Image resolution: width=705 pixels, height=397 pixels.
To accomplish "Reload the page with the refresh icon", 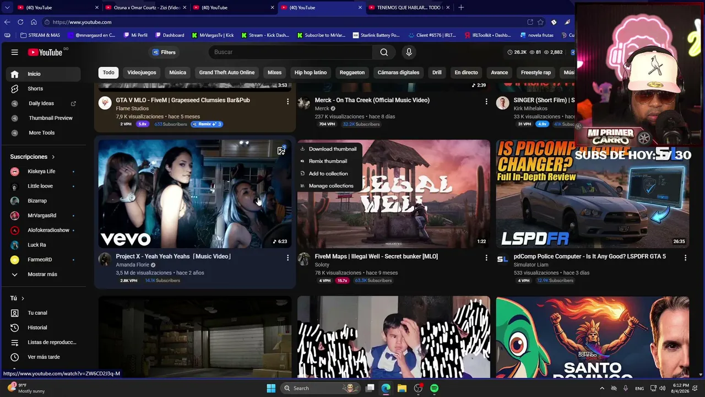I will 20,22.
